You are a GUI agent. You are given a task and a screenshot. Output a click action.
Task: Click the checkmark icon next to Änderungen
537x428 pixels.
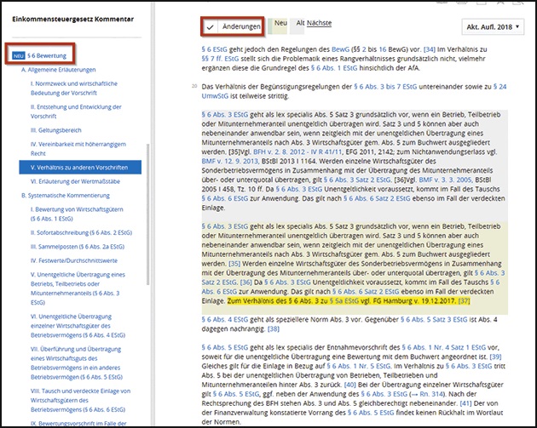[211, 27]
